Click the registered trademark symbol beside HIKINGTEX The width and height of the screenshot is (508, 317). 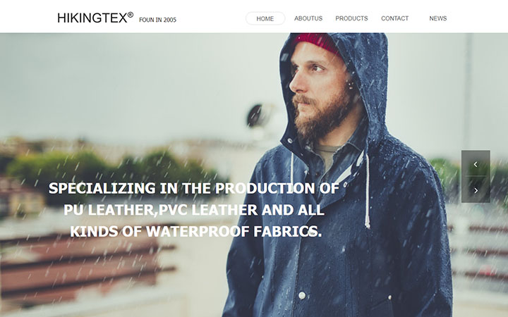[131, 15]
